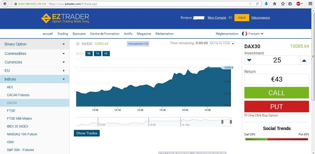Set chart zoom to All

106,53
